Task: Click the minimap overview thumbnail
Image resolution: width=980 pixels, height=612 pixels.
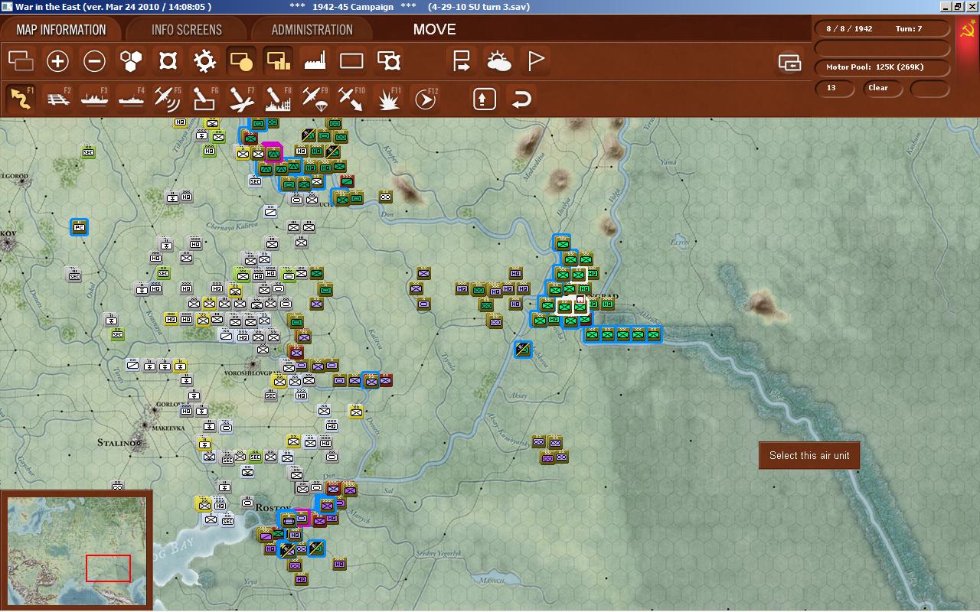Action: 77,549
